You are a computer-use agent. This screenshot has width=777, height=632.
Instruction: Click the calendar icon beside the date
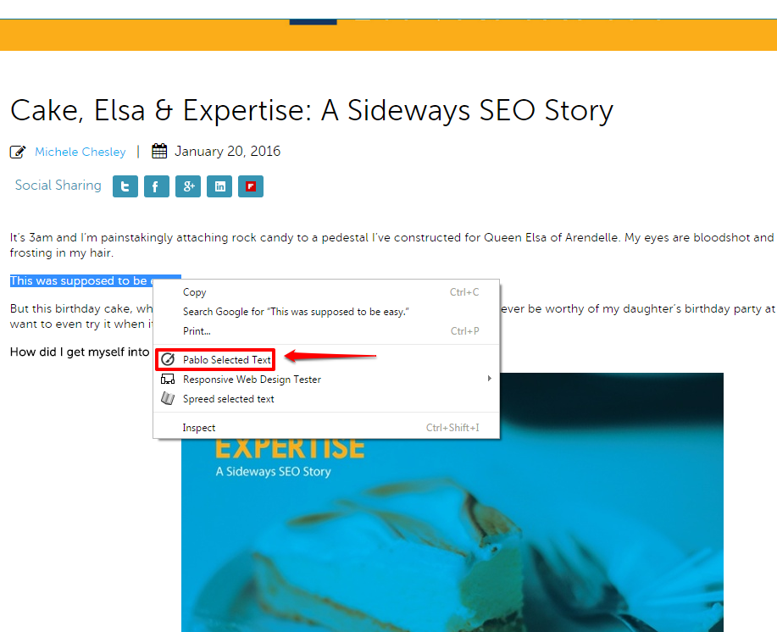coord(159,152)
